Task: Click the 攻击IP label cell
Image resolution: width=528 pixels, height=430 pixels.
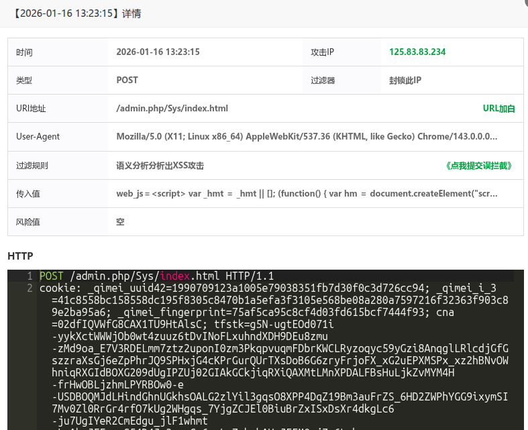Action: click(x=341, y=52)
